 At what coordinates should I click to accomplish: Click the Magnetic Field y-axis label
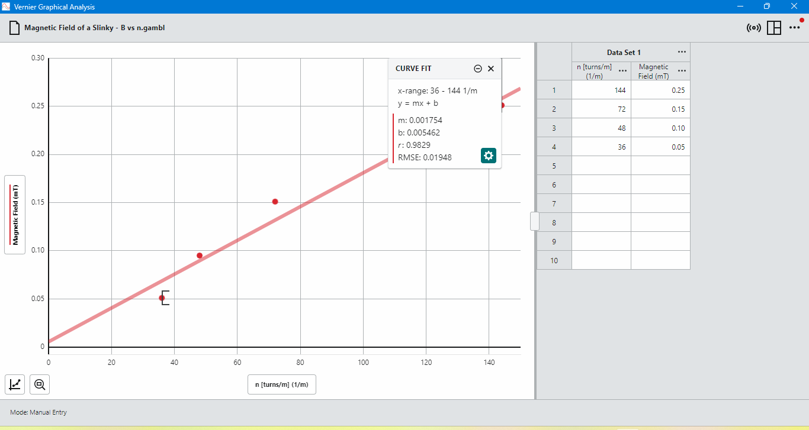click(14, 215)
